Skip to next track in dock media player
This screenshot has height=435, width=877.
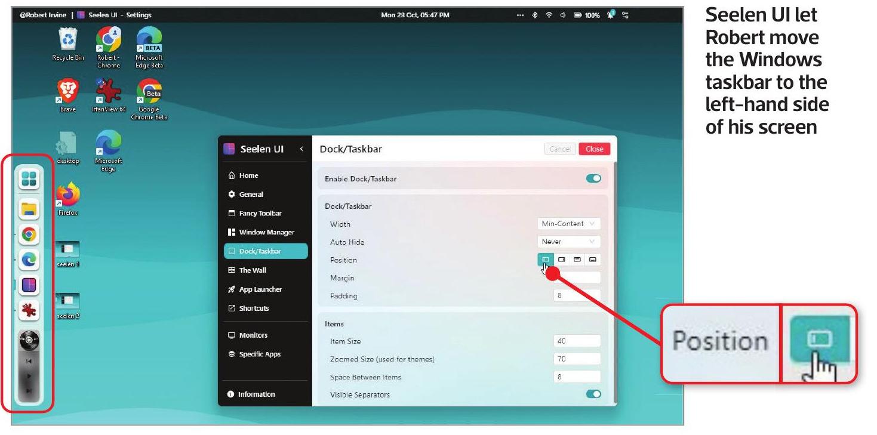coord(29,391)
